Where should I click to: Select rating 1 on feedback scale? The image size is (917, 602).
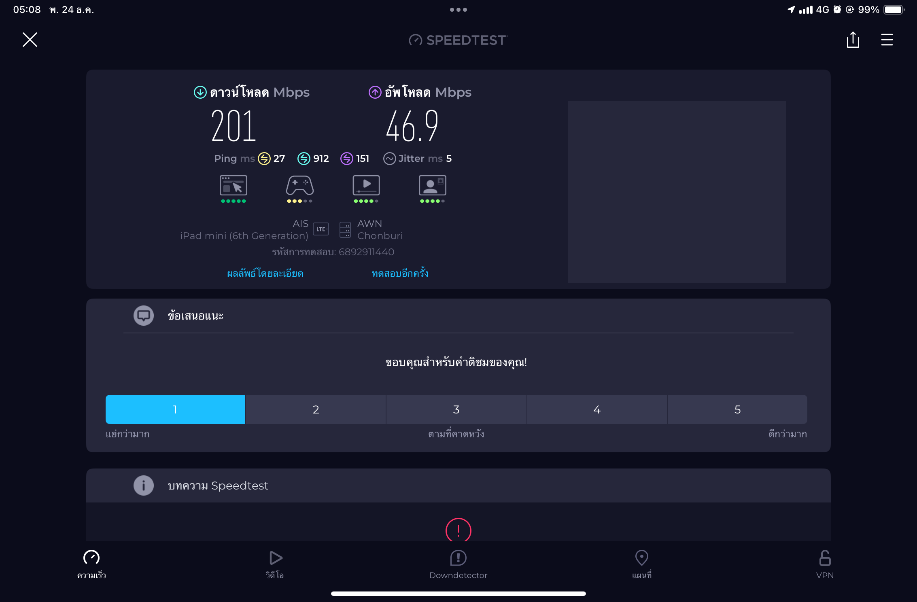tap(175, 409)
